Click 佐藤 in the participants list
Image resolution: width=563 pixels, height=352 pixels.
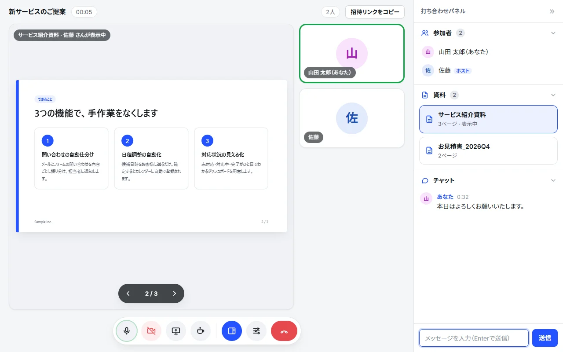click(488, 70)
